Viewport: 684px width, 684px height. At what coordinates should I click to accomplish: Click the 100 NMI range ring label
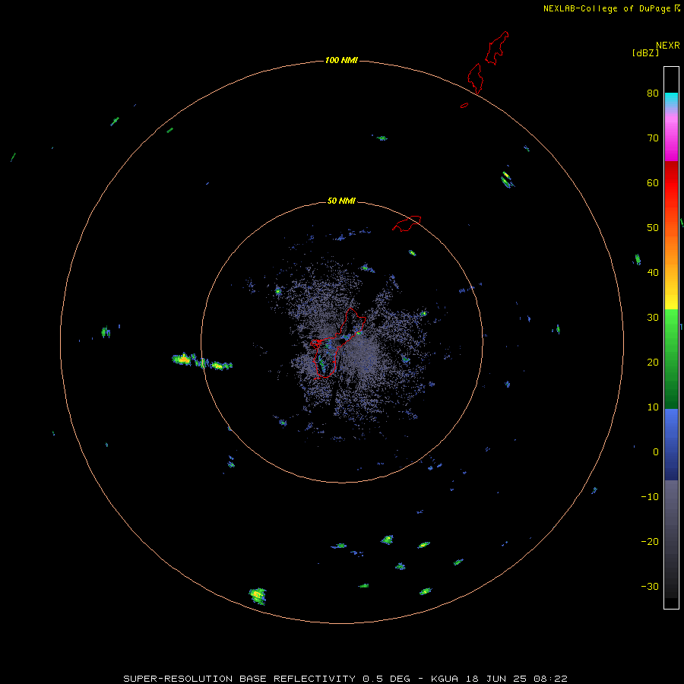click(x=341, y=60)
